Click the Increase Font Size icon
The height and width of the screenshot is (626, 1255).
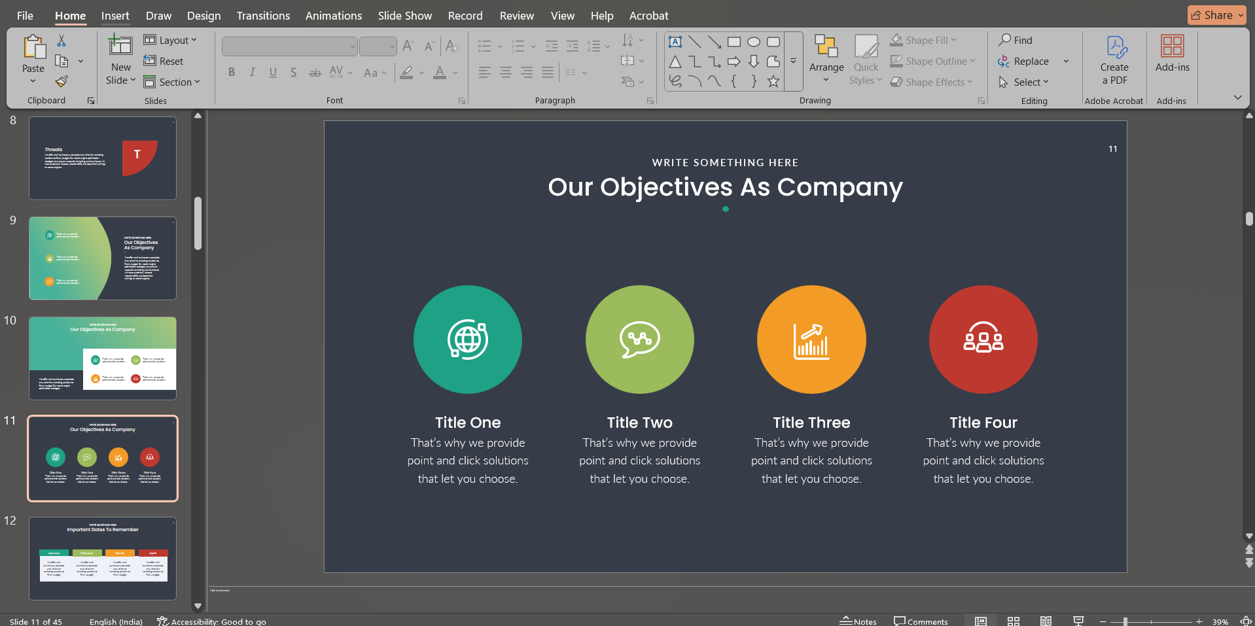(406, 46)
